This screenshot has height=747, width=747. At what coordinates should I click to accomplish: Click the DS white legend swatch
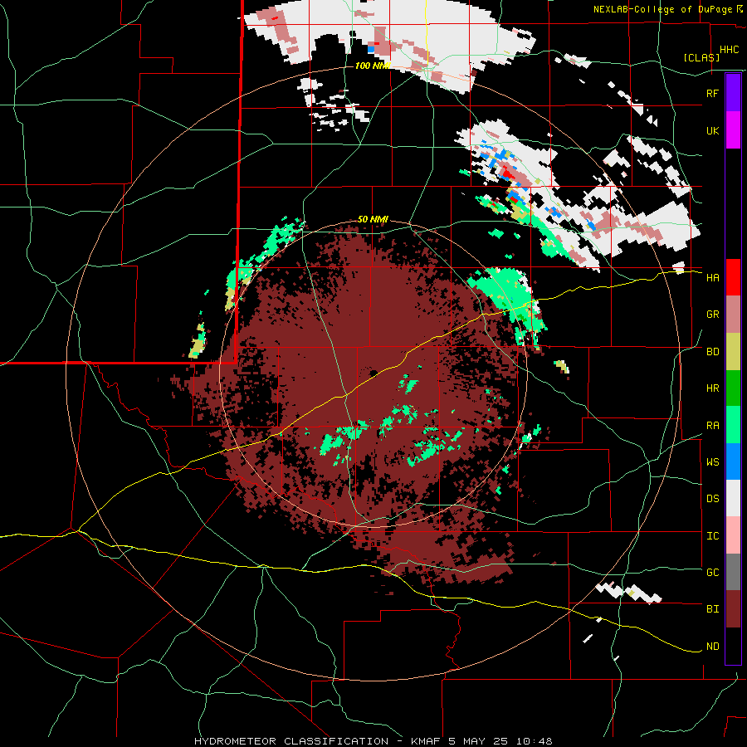(733, 498)
